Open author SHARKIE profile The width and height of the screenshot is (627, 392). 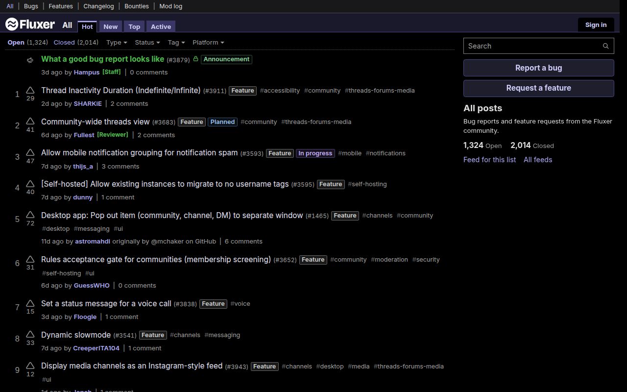coord(88,103)
